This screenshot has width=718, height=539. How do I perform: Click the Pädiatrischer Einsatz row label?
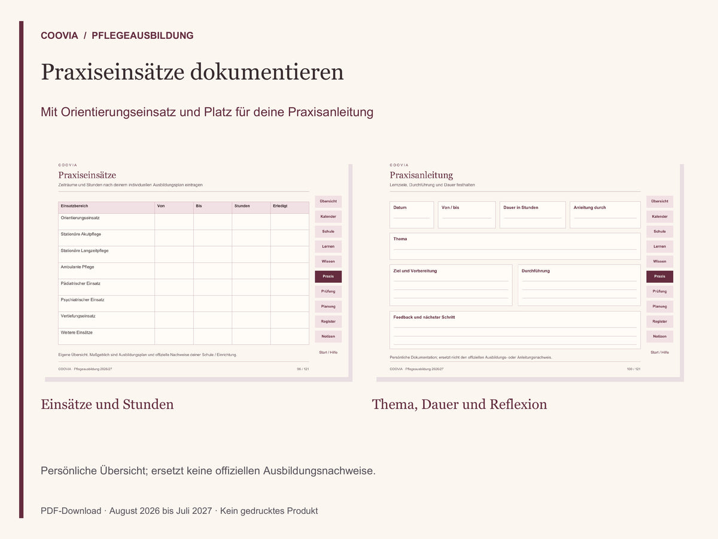click(x=80, y=283)
